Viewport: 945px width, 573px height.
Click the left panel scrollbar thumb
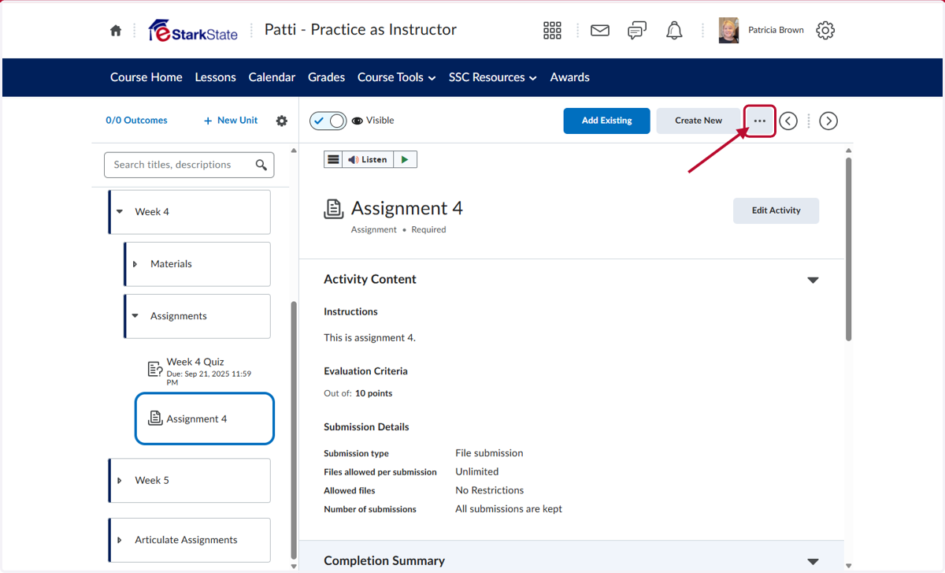(x=294, y=429)
